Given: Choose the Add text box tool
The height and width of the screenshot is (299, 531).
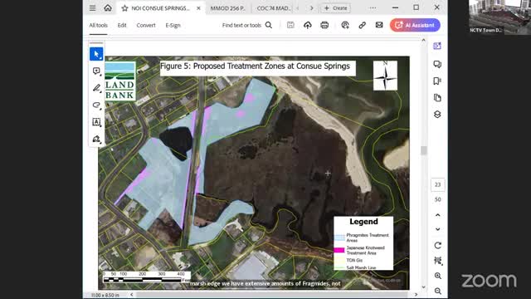Looking at the screenshot, I should (96, 122).
